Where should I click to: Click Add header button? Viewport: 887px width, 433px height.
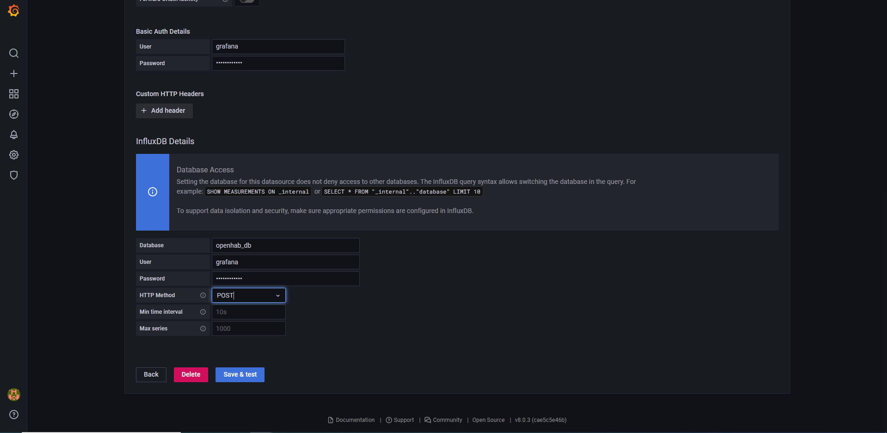click(164, 110)
